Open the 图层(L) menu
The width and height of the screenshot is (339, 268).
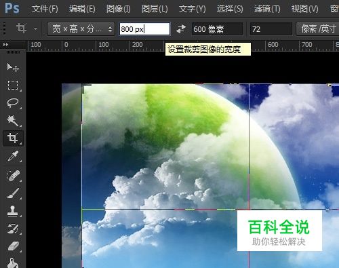coord(155,9)
